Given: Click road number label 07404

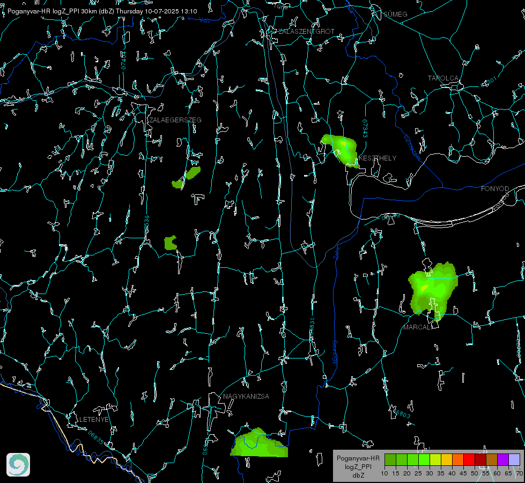Looking at the screenshot, I should tap(124, 61).
